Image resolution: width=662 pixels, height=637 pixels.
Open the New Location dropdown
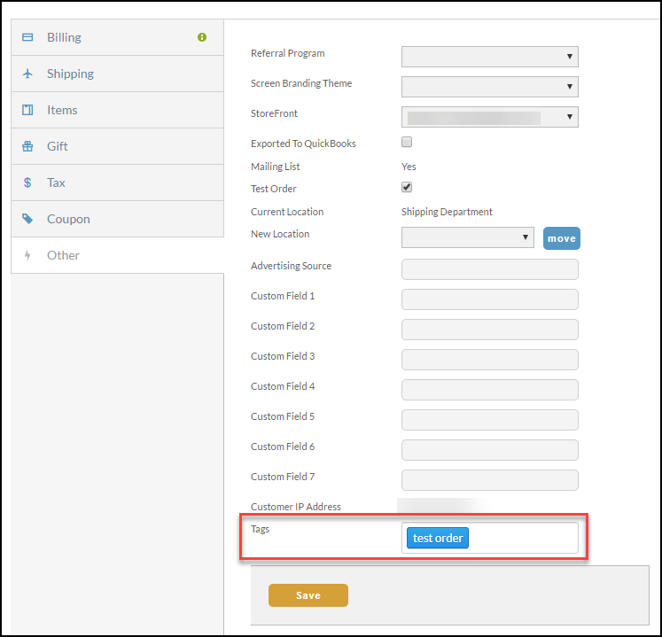click(x=467, y=237)
